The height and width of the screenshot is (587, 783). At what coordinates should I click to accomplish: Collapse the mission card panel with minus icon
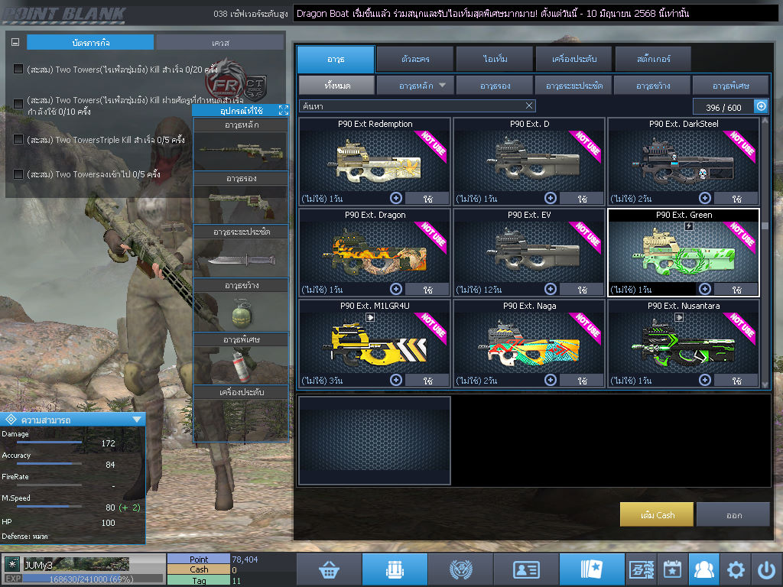click(x=15, y=43)
